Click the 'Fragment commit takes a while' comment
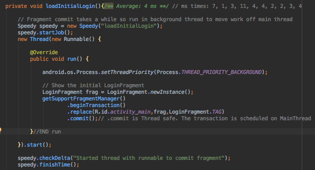Viewport: 315px width, 170px height. (x=155, y=19)
